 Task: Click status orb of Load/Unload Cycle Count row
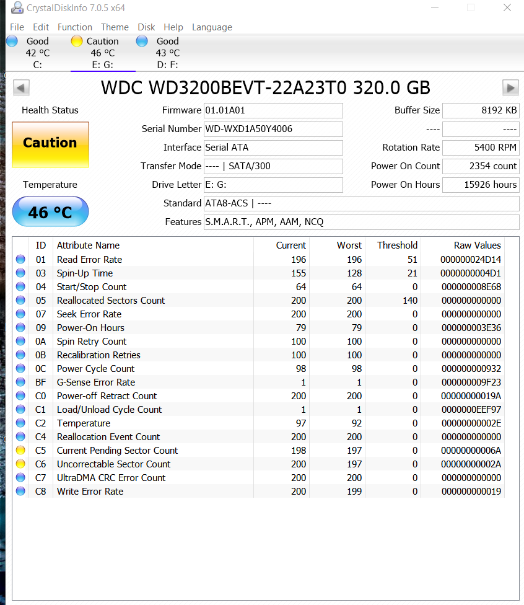coord(20,409)
